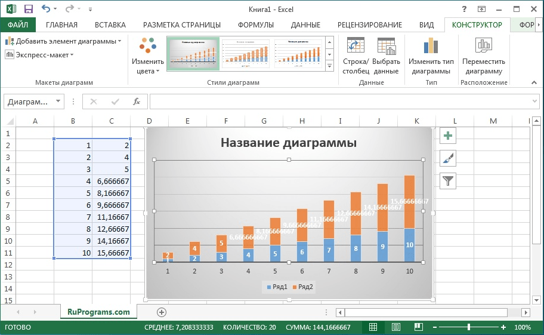Image resolution: width=544 pixels, height=335 pixels.
Task: Click the Выбрать данные icon
Action: (386, 56)
